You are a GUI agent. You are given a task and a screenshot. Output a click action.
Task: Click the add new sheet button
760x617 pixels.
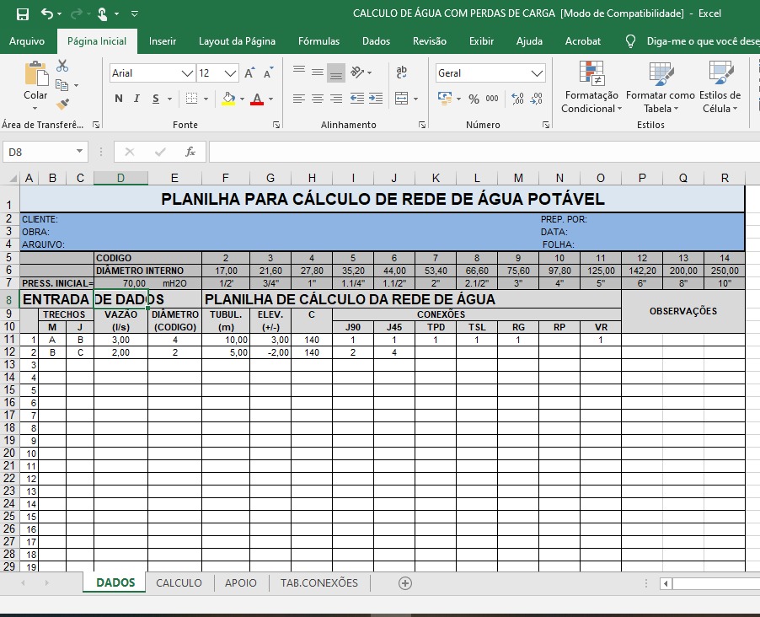(x=405, y=582)
